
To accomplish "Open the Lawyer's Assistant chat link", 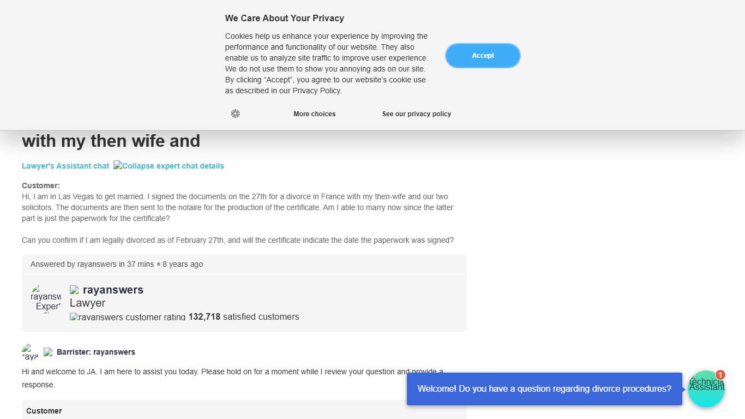I will point(65,166).
